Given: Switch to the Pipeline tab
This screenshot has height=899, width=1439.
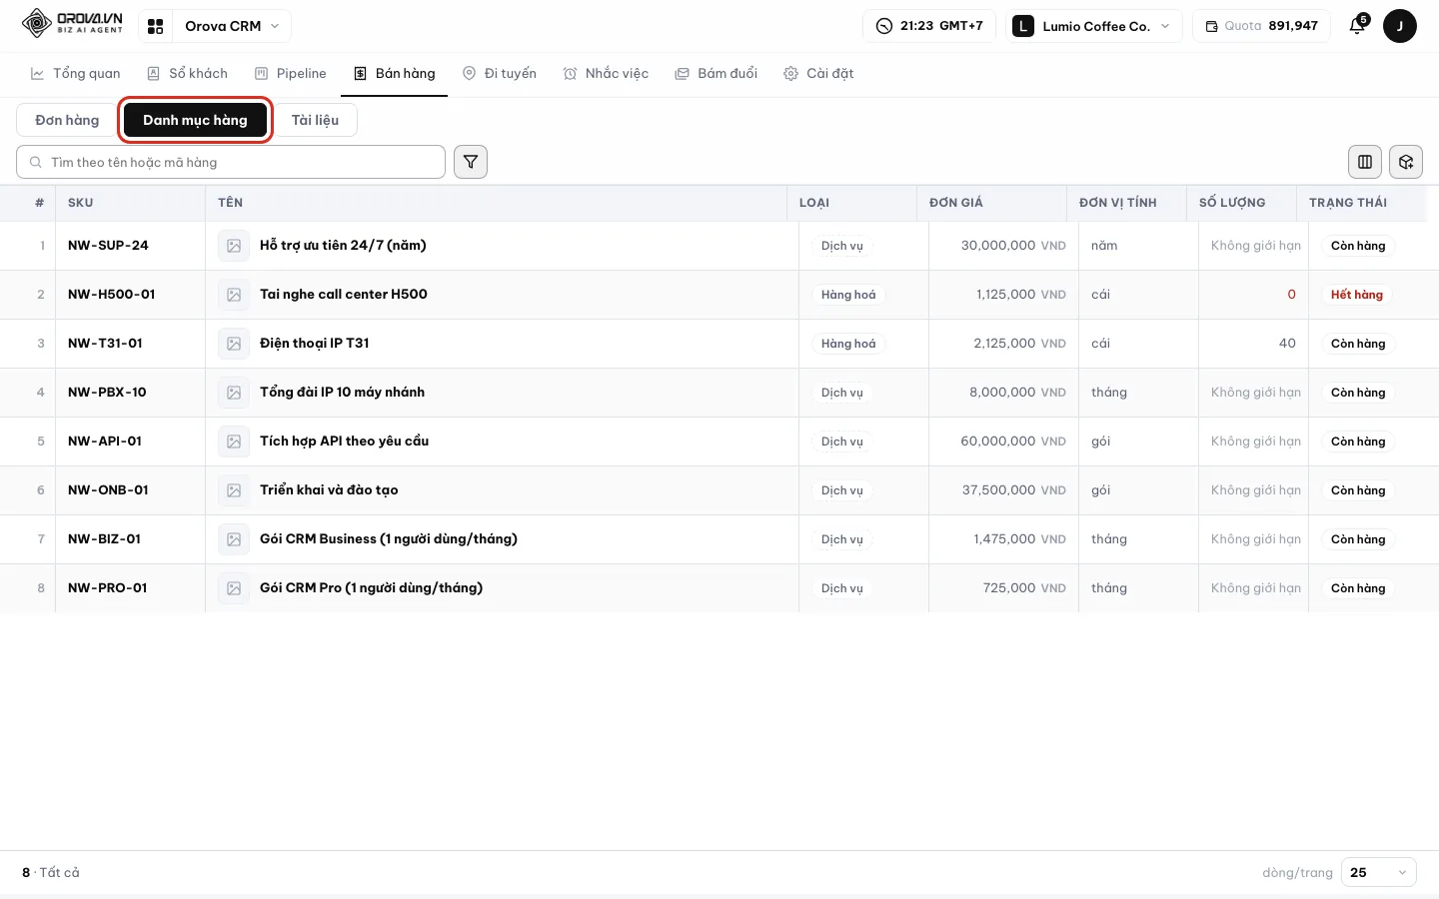Looking at the screenshot, I should [291, 73].
